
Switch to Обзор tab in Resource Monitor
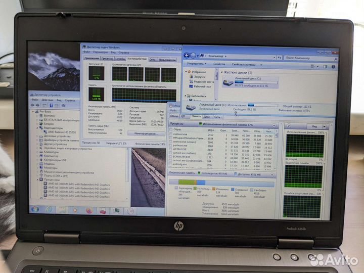coord(174,116)
